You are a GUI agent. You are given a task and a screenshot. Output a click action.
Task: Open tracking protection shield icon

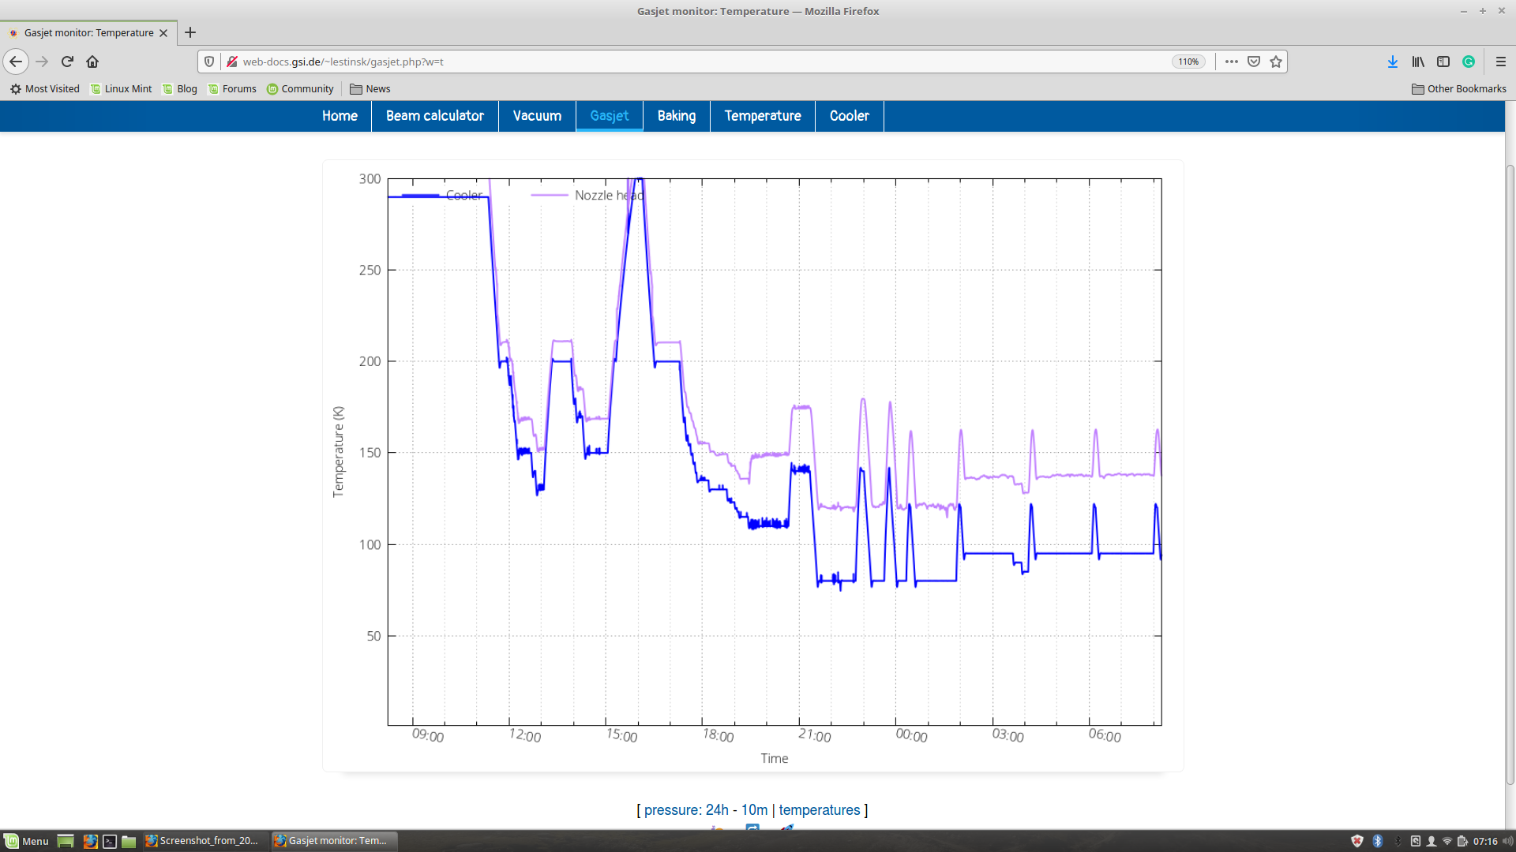(209, 62)
